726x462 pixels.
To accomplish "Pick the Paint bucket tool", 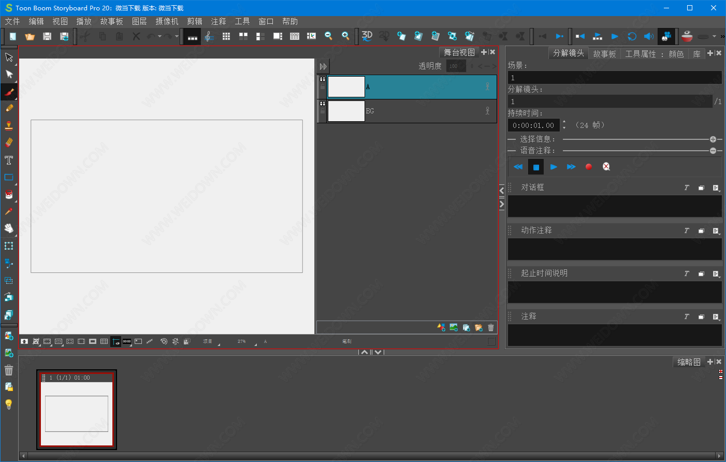I will [x=9, y=194].
